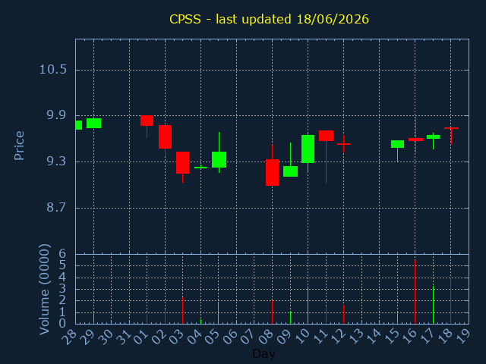Click the Day axis label

click(x=264, y=353)
